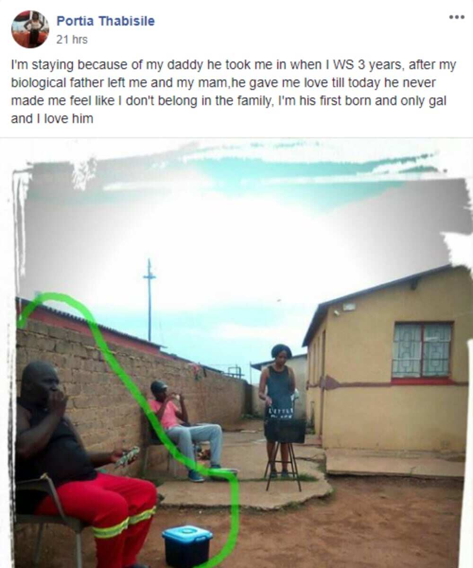473x568 pixels.
Task: Click the barred window on the yellow house
Action: (422, 350)
